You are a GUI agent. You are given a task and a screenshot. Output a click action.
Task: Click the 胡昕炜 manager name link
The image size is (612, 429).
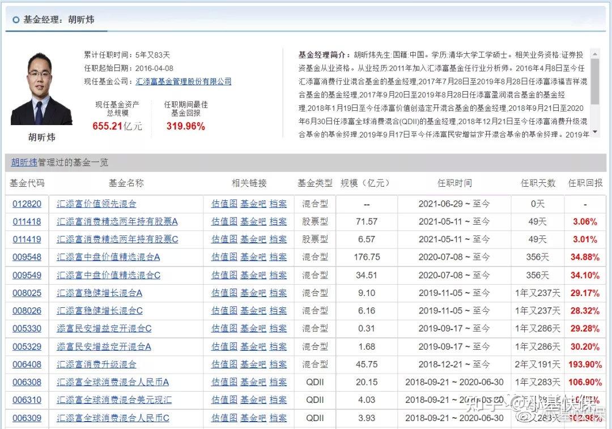24,161
